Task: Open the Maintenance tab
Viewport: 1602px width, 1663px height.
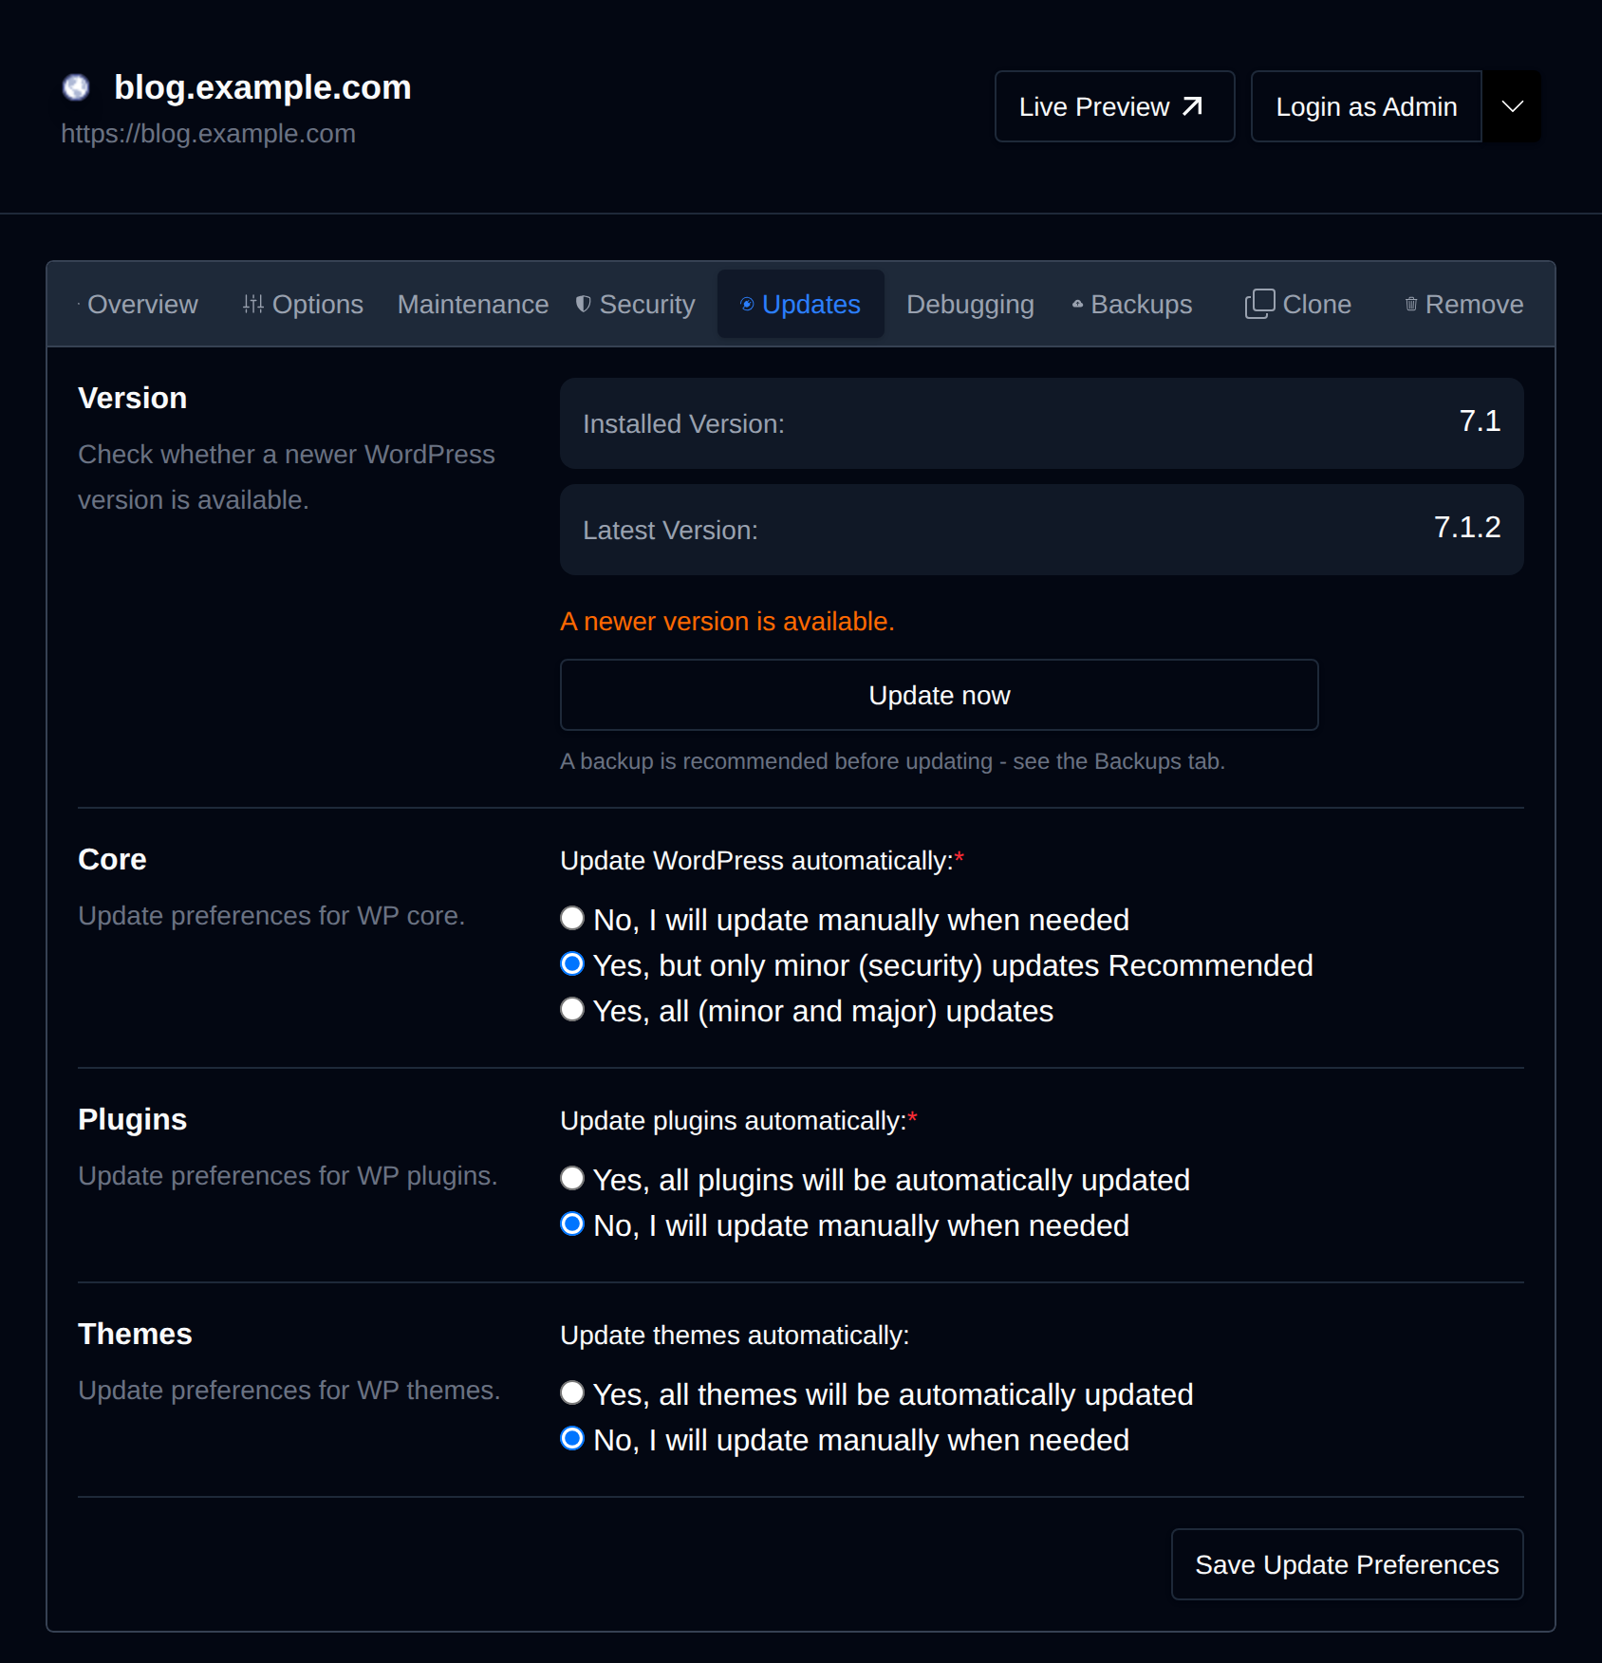Action: pyautogui.click(x=473, y=304)
